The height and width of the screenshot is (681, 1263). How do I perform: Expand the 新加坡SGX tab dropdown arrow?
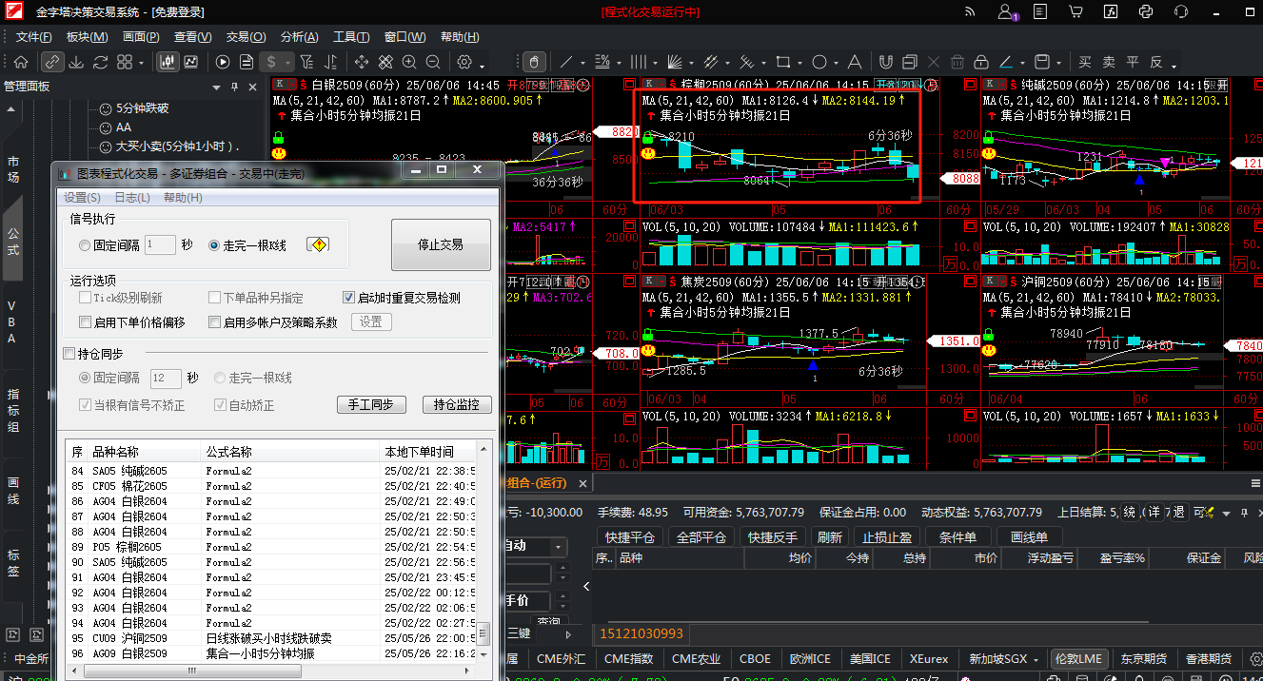tap(1036, 659)
